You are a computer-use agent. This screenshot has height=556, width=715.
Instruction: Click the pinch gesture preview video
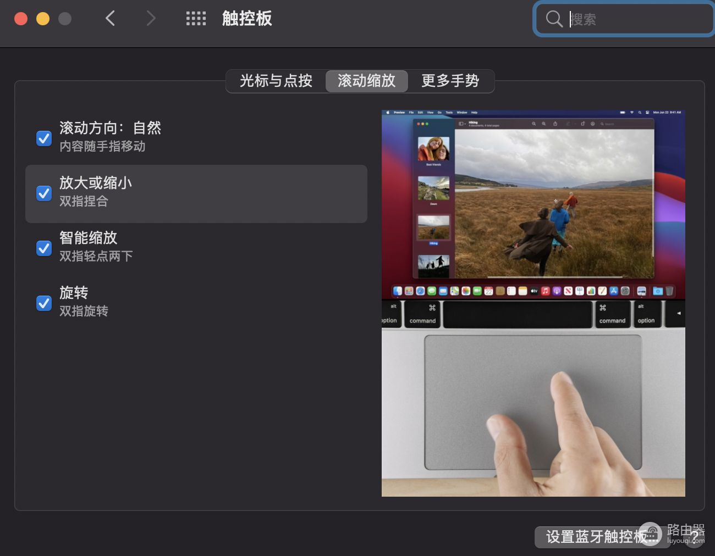pyautogui.click(x=533, y=303)
